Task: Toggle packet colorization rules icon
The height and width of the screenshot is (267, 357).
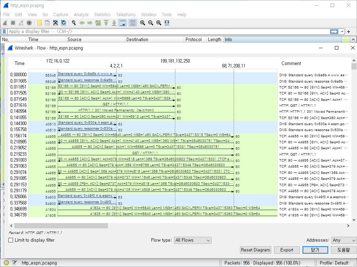Action: [x=133, y=23]
